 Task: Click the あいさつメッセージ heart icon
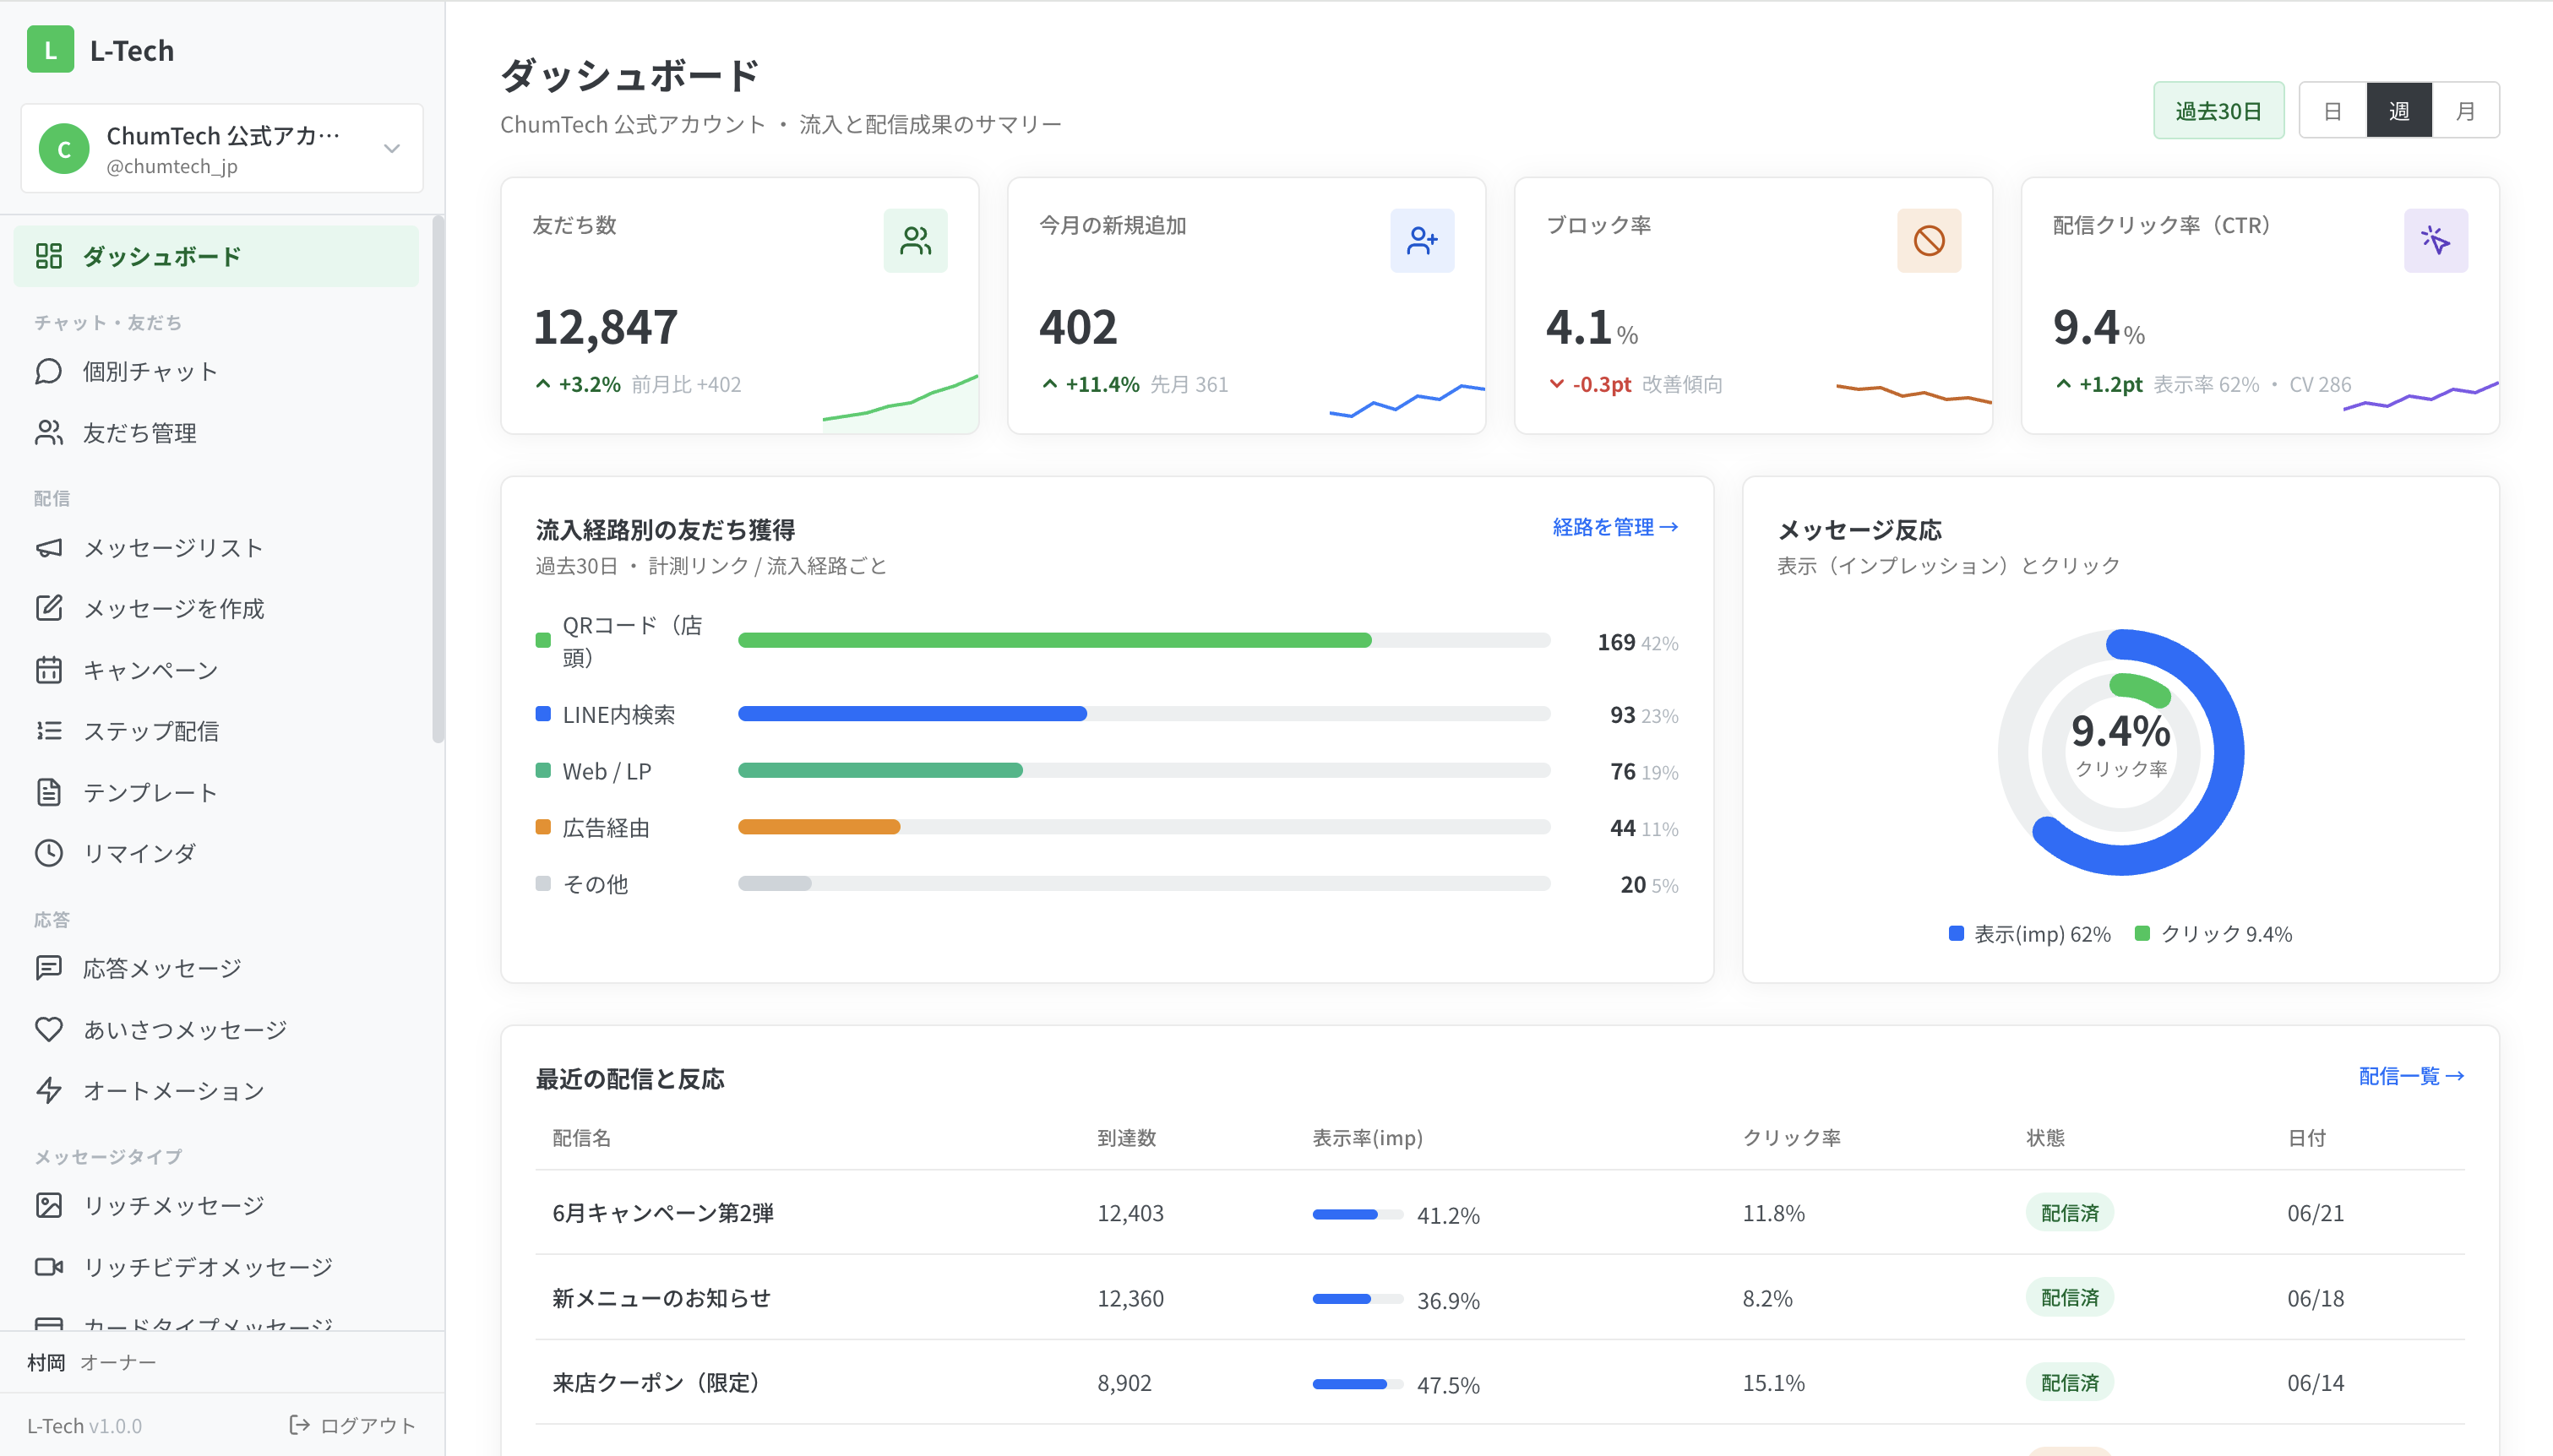point(49,1029)
